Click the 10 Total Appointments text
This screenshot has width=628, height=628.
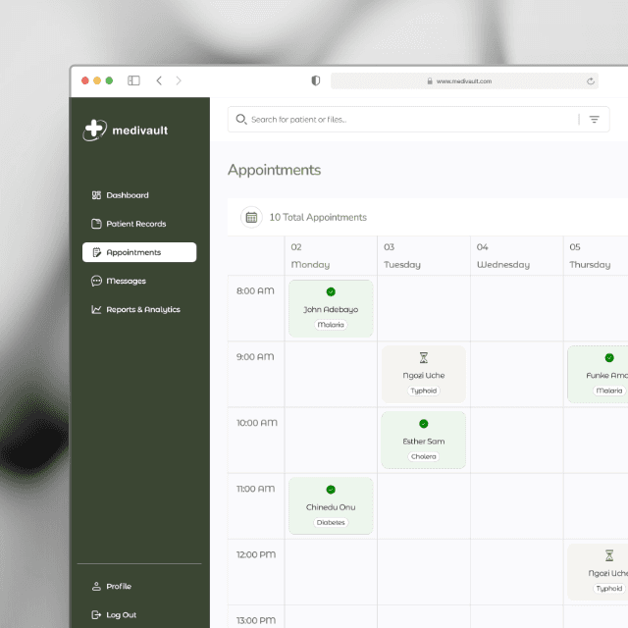318,217
